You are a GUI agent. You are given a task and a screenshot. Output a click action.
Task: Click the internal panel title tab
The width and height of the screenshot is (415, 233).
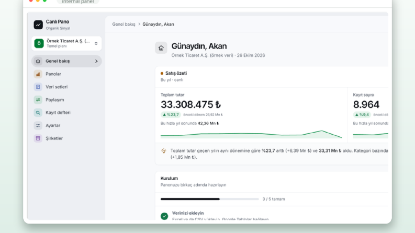78,2
